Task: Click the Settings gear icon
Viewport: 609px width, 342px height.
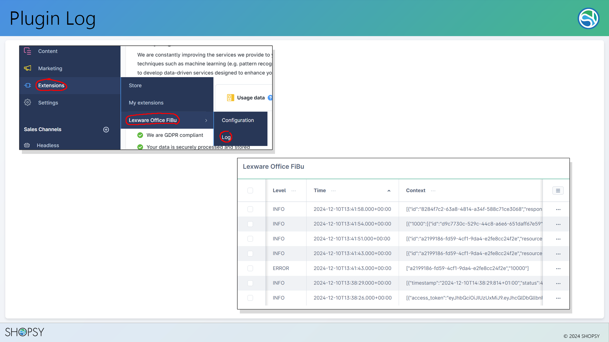Action: click(x=28, y=102)
